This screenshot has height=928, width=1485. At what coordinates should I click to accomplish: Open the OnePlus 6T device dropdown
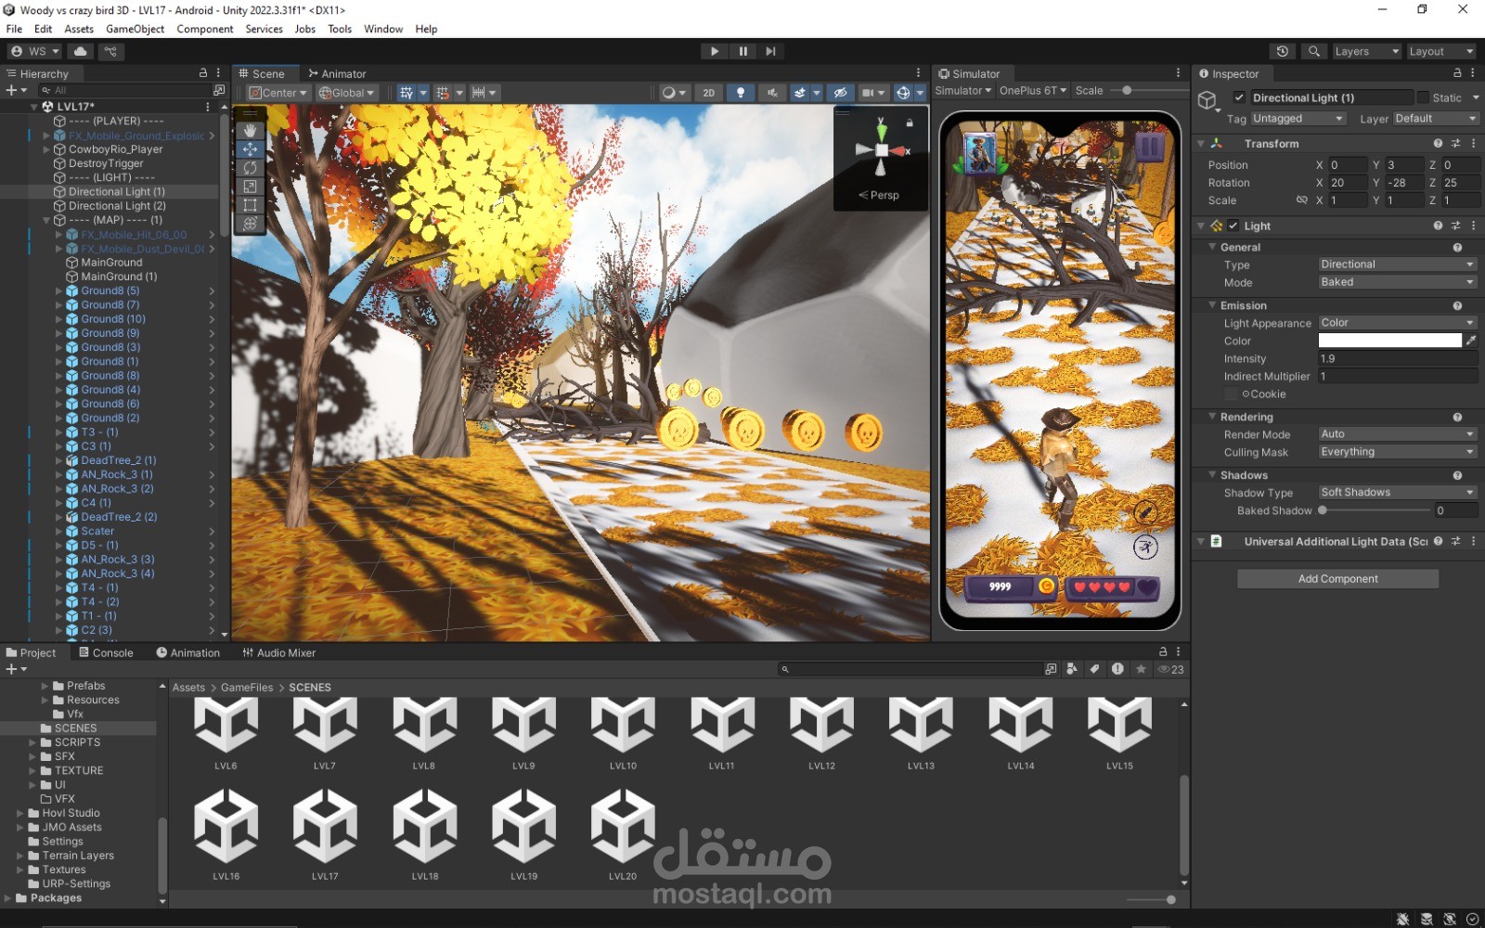[x=1033, y=91]
